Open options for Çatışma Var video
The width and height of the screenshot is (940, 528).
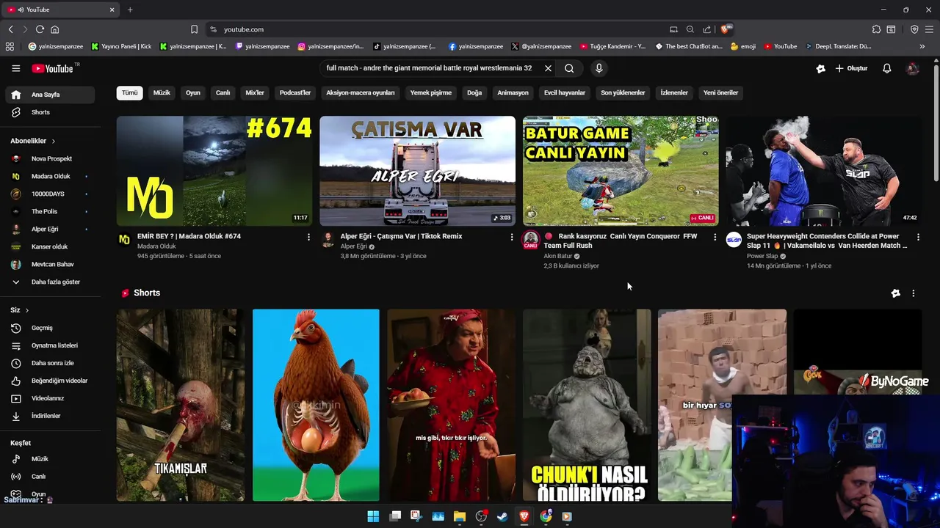coord(512,237)
